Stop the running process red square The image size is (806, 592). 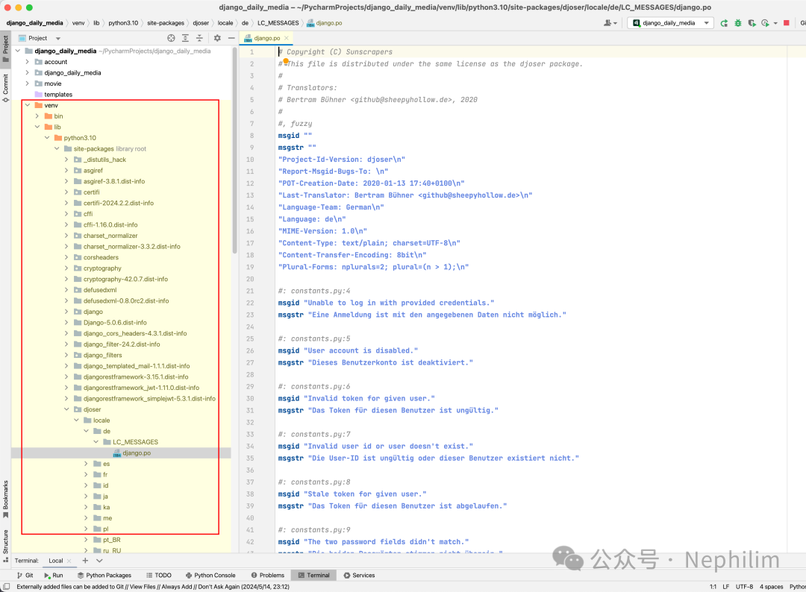(787, 23)
